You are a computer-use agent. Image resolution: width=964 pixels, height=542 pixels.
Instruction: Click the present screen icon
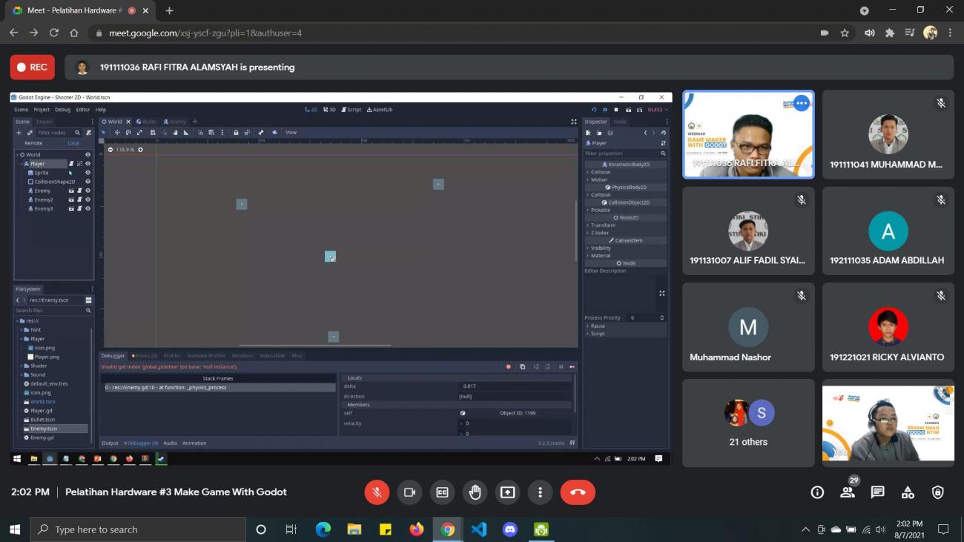tap(507, 492)
